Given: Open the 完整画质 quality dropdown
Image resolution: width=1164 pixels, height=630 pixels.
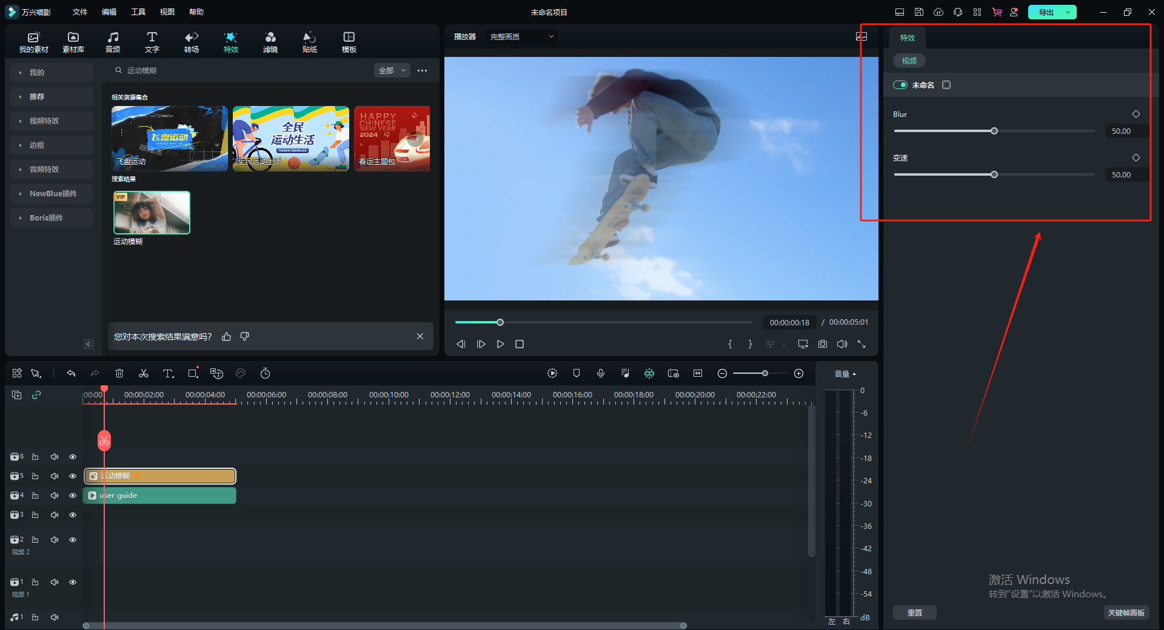Looking at the screenshot, I should (521, 37).
